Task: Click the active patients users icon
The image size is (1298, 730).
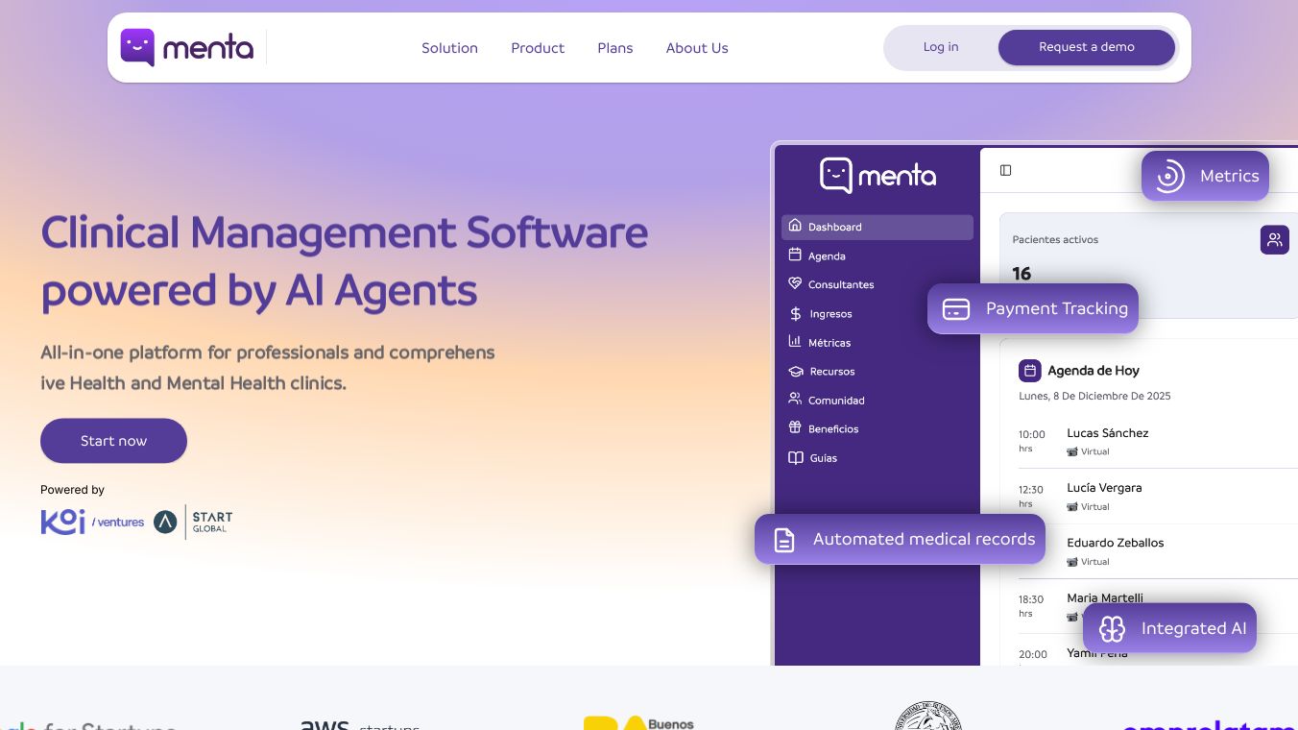Action: point(1274,240)
